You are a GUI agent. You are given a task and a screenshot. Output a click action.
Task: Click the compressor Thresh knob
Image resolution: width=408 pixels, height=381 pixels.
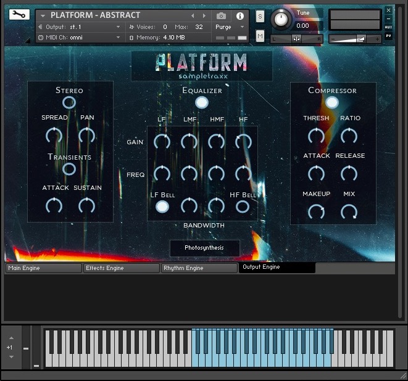[x=316, y=136]
